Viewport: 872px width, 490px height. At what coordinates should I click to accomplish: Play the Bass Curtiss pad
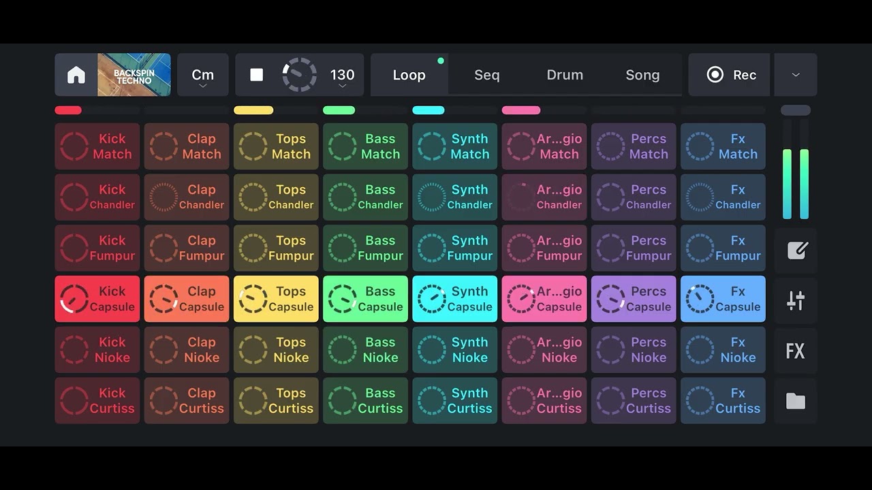pos(365,401)
